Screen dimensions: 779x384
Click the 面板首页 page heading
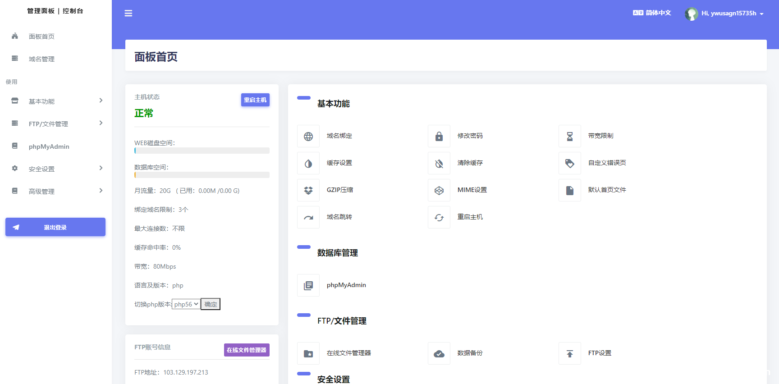[x=156, y=57]
